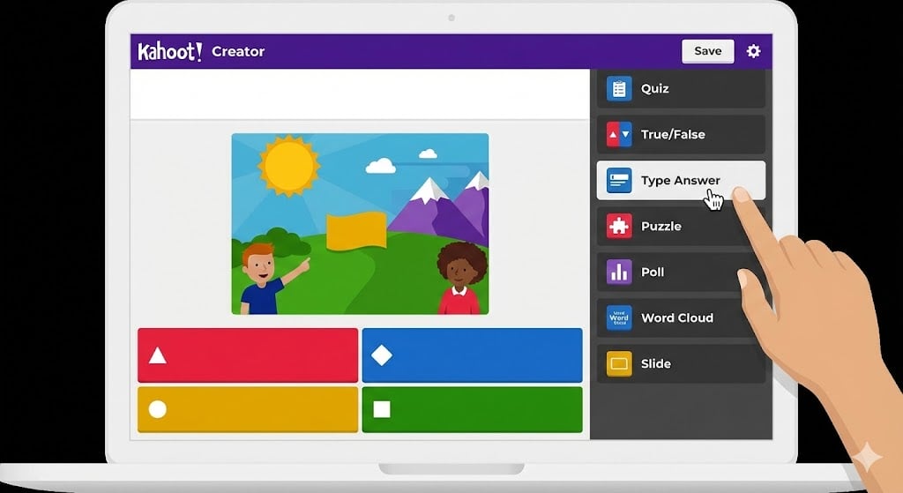Select the Quiz clipboard icon
Screen dimensions: 903x493
[x=619, y=89]
